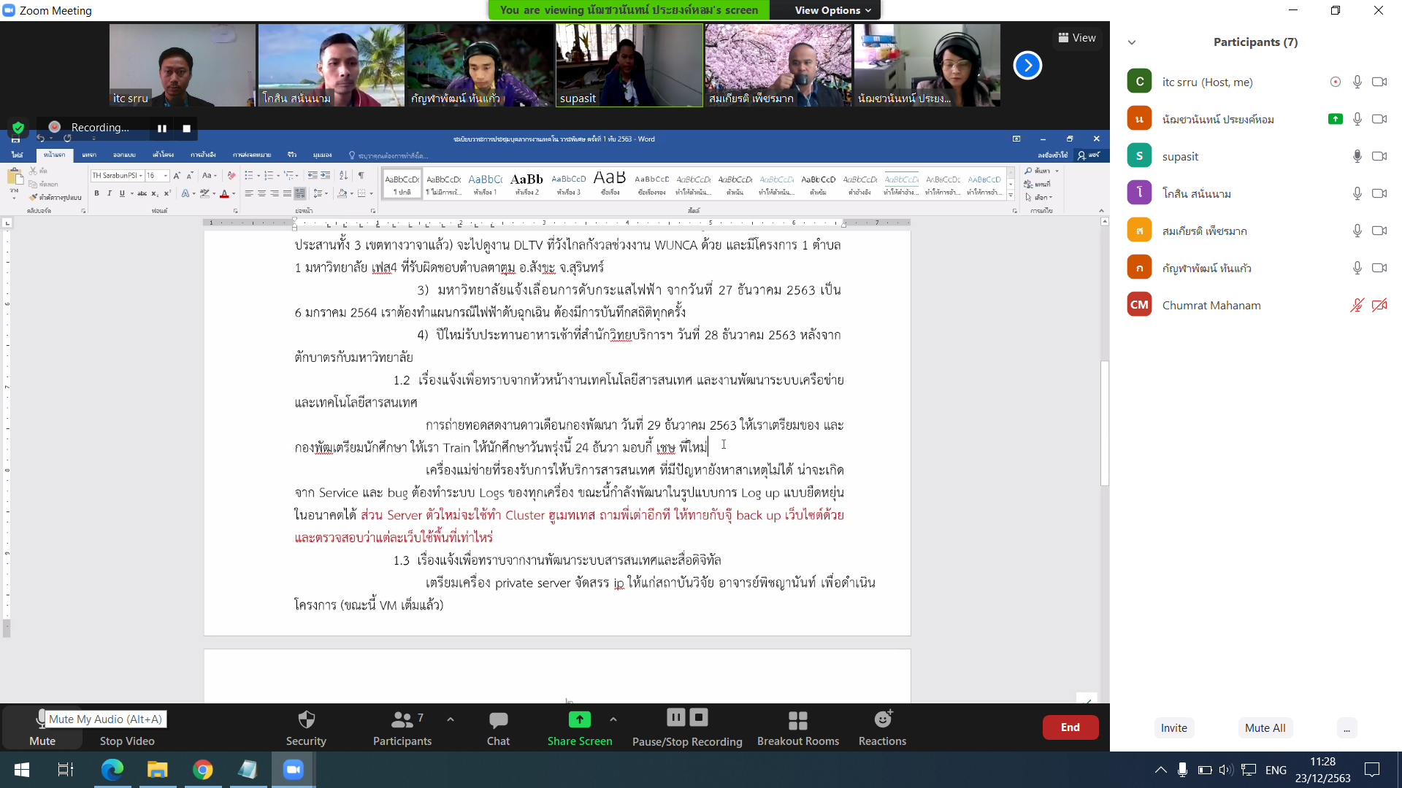Show next video thumbnails with arrow

[x=1027, y=66]
